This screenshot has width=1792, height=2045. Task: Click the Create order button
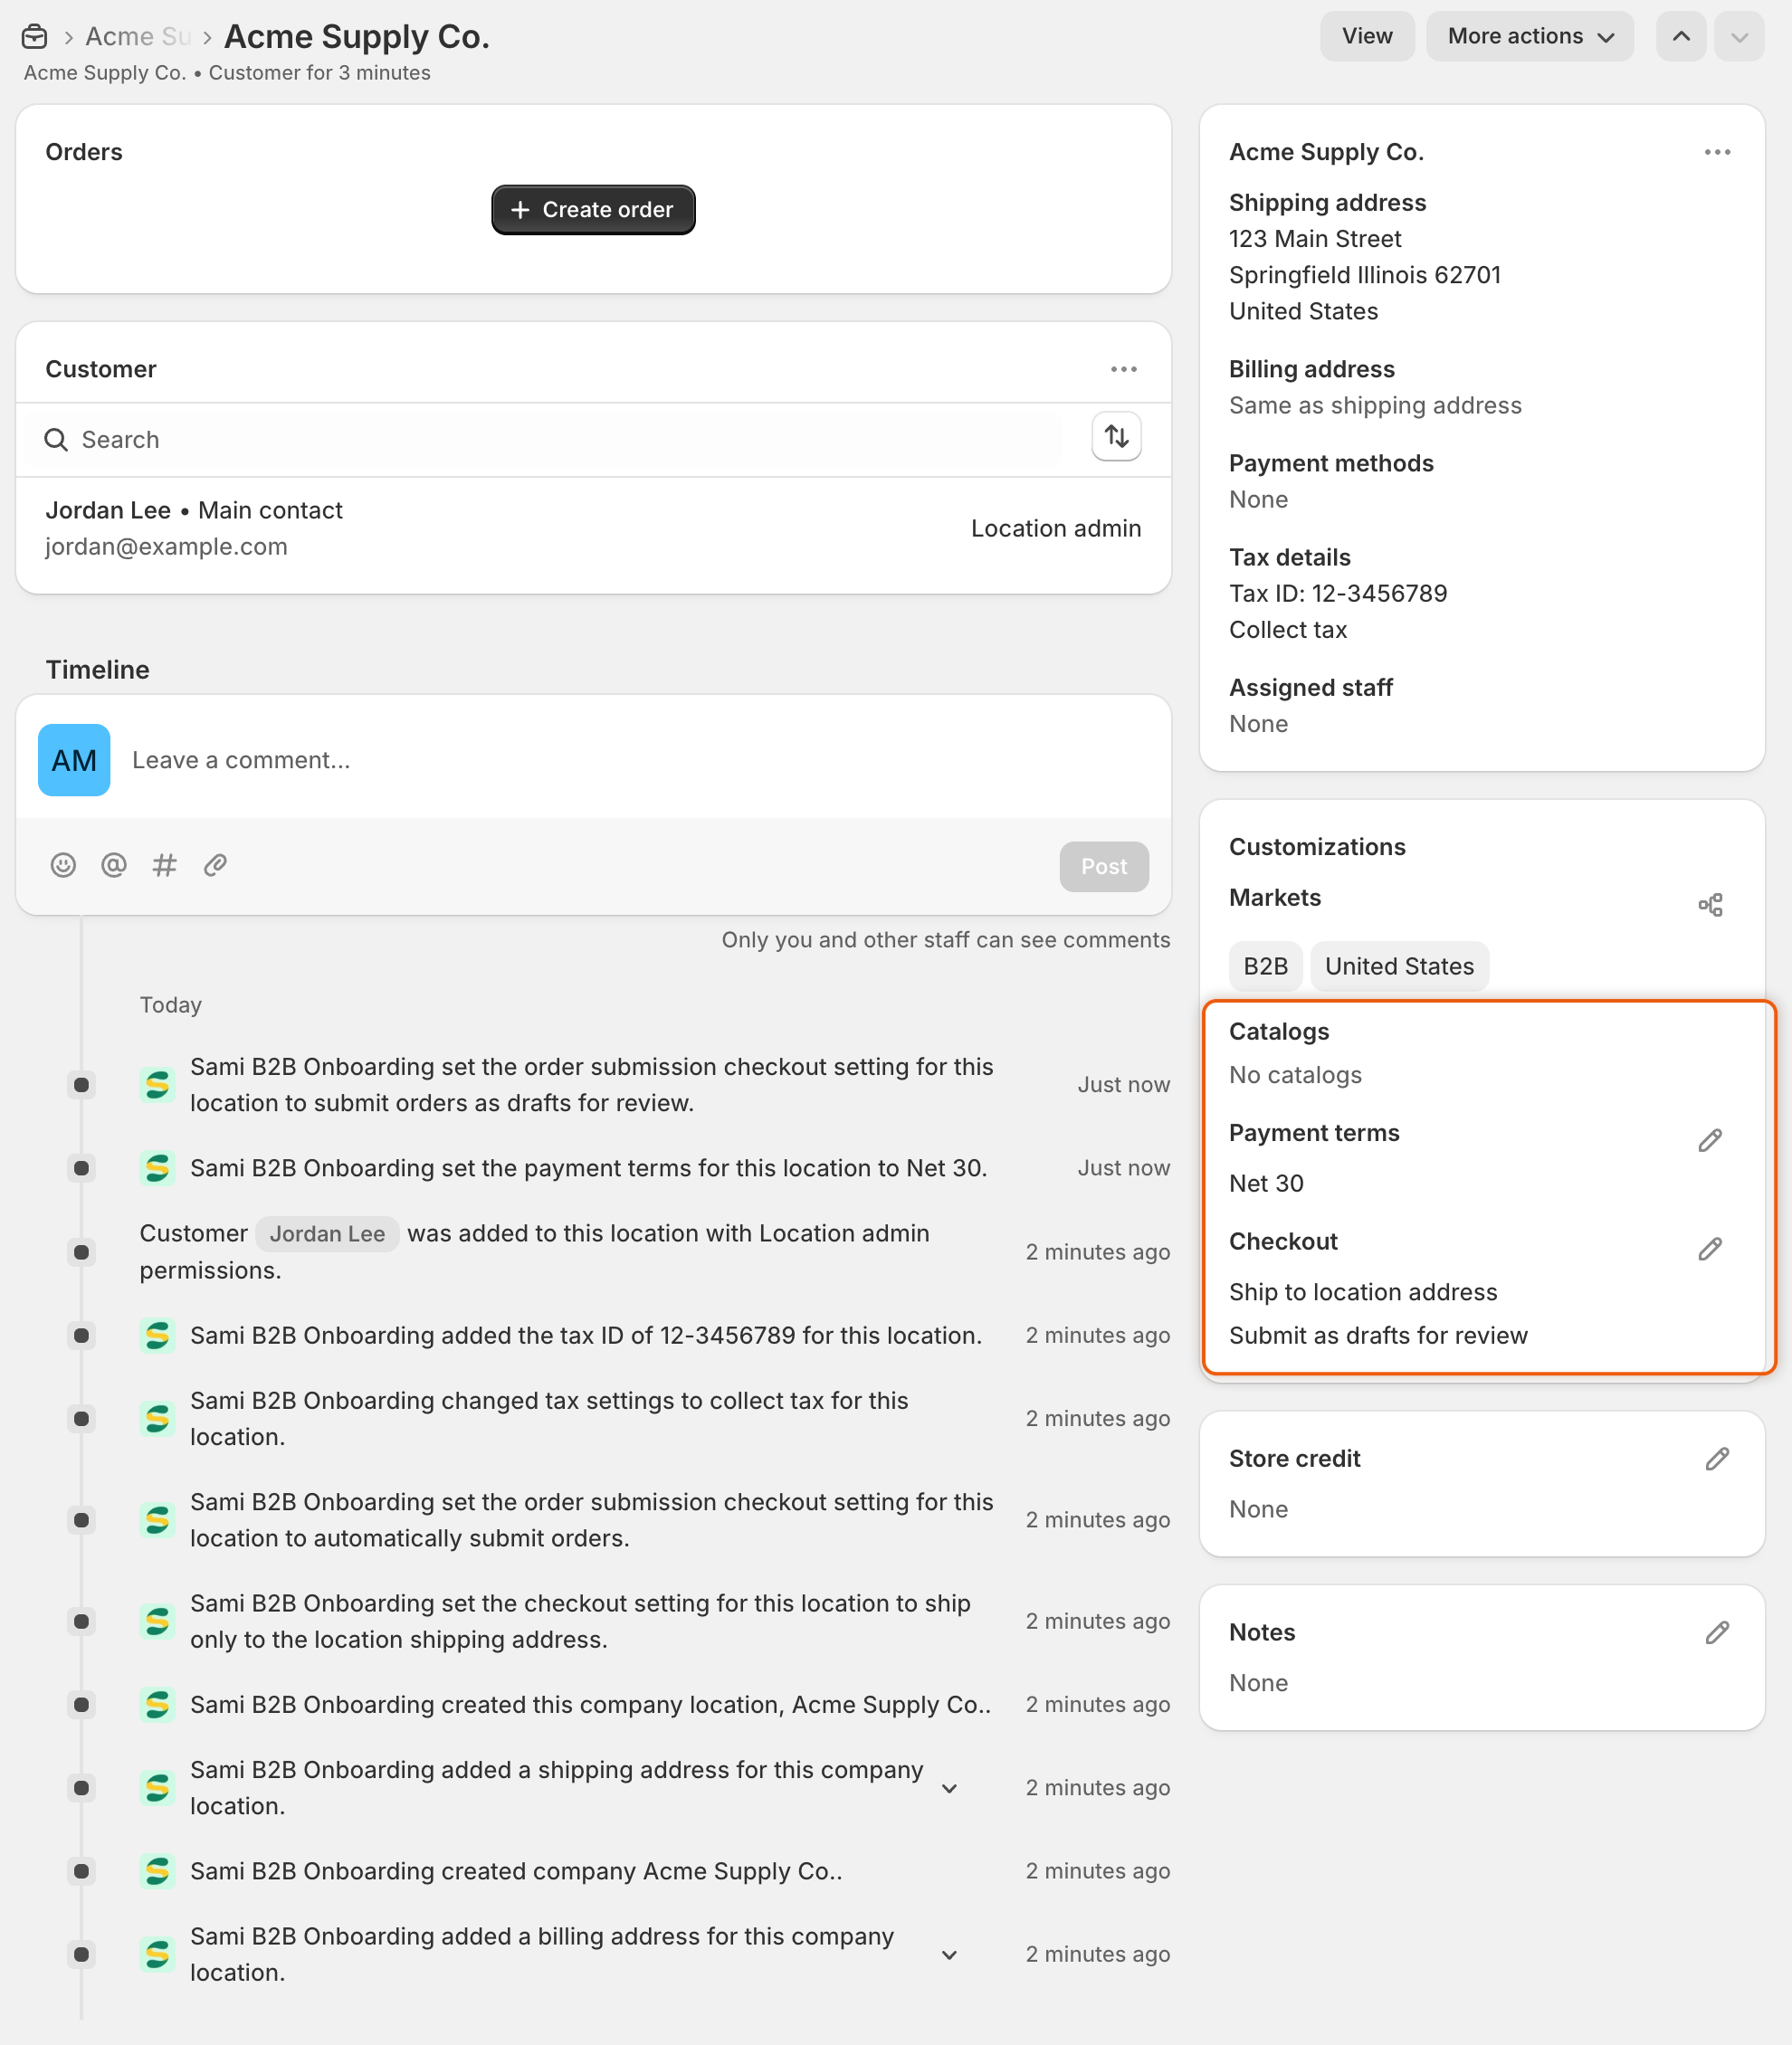coord(593,210)
